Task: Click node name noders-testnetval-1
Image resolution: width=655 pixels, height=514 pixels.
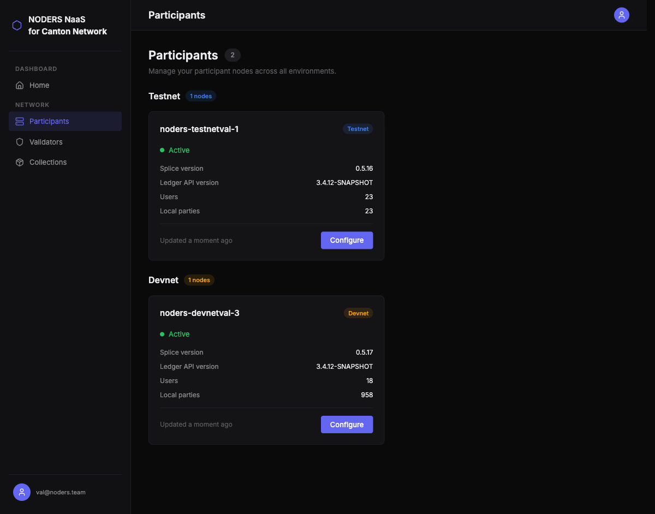Action: [199, 129]
